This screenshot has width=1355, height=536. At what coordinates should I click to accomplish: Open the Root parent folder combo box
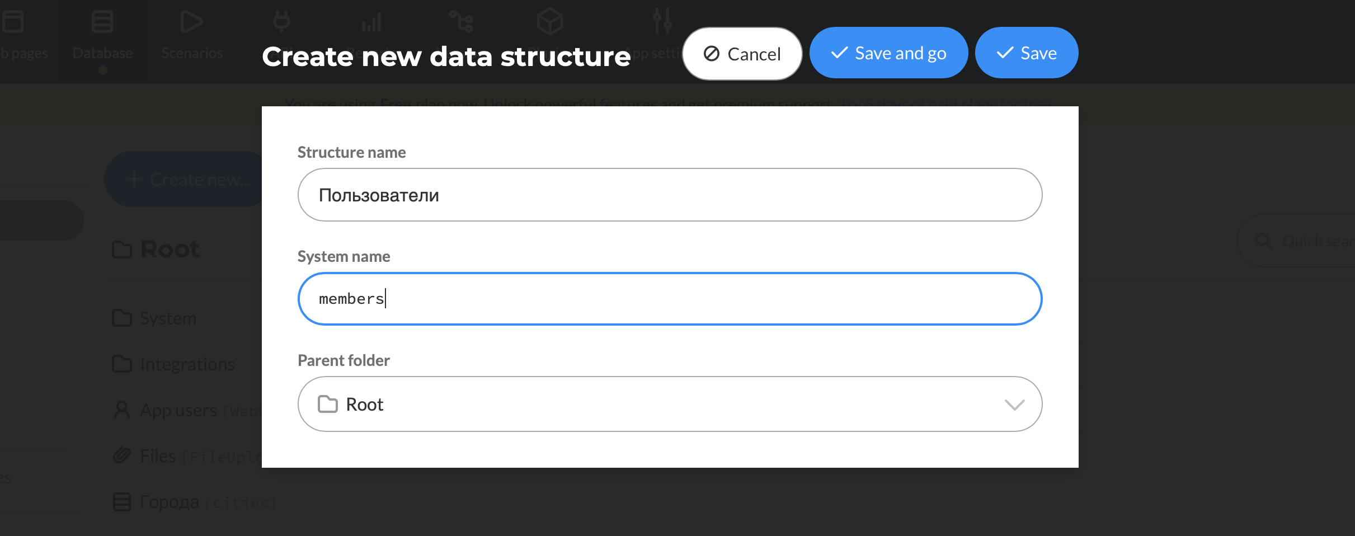(x=670, y=404)
